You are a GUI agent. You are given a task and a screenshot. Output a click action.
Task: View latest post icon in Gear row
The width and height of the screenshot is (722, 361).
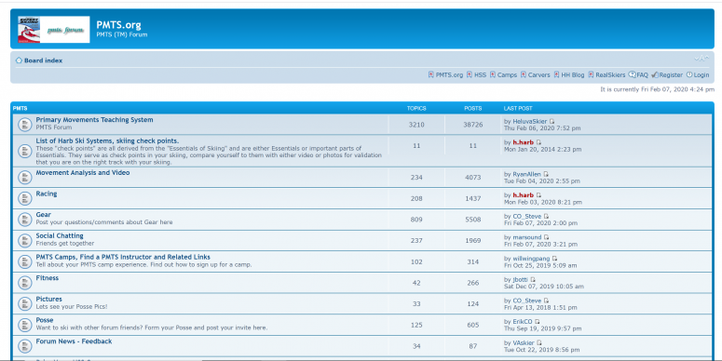point(547,216)
